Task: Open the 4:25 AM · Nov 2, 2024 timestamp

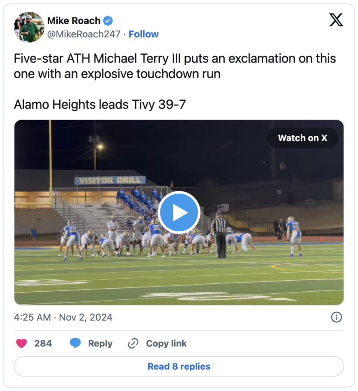Action: point(63,317)
